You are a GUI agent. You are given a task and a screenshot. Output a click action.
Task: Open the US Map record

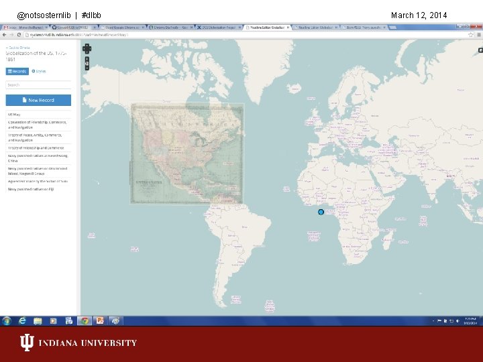tap(38, 115)
